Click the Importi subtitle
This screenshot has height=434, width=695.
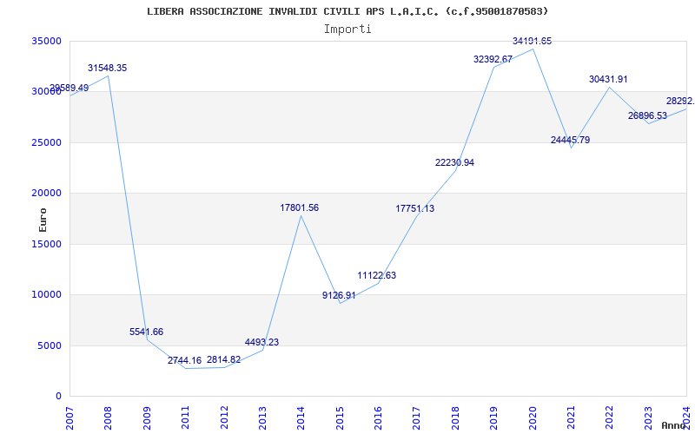347,30
